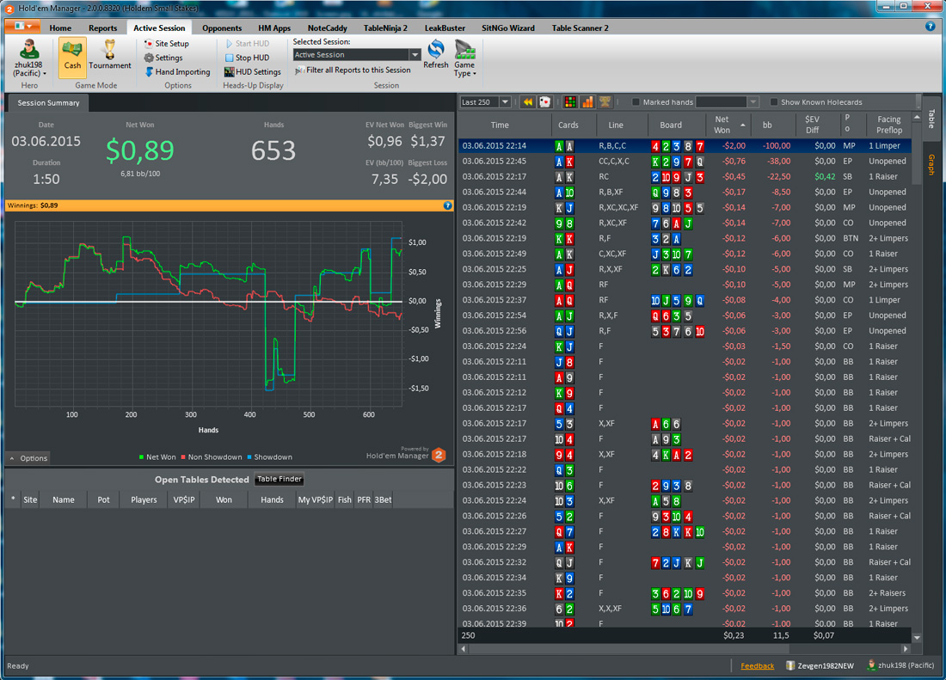Viewport: 946px width, 680px height.
Task: Open the zhuk198 hero selector
Action: click(x=29, y=58)
